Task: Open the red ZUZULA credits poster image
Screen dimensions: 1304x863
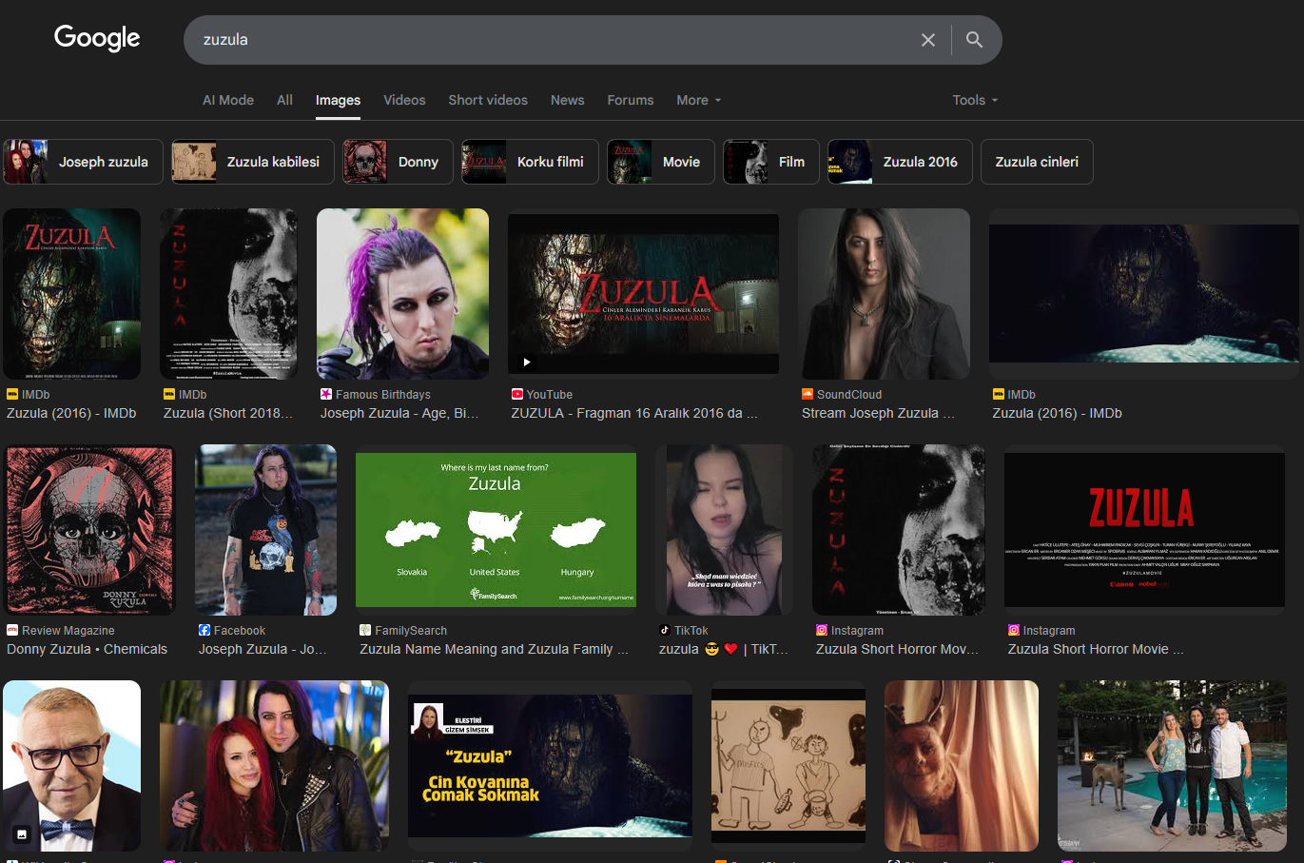Action: (x=1144, y=530)
